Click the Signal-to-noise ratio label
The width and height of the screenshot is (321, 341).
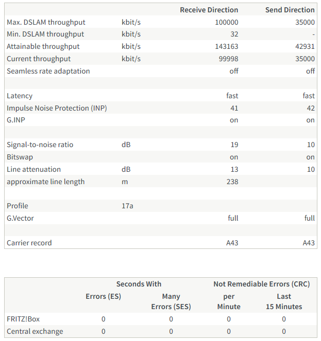click(40, 145)
